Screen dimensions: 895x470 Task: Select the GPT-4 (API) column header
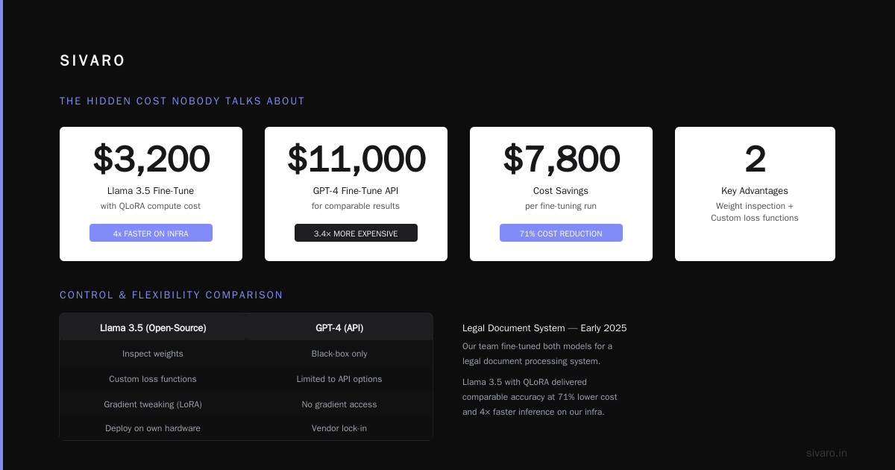coord(339,328)
